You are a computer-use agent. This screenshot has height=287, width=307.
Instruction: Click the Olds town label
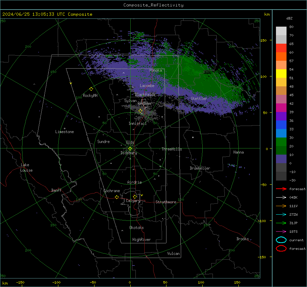tap(130, 142)
